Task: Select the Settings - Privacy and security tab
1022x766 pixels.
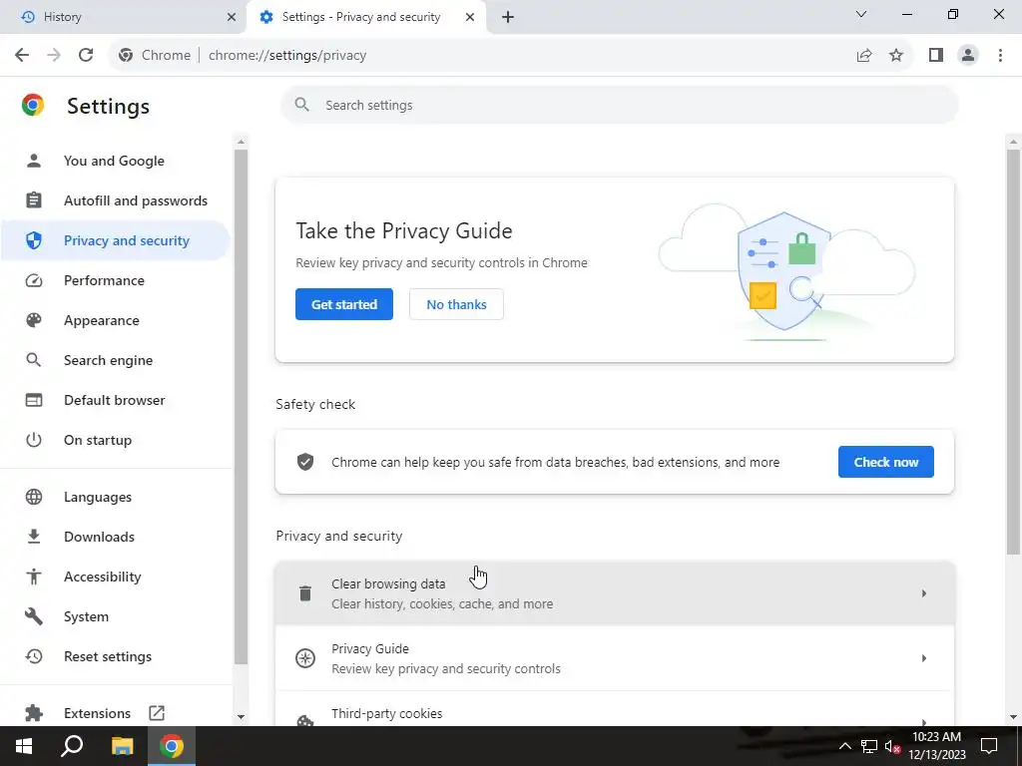Action: coord(366,17)
